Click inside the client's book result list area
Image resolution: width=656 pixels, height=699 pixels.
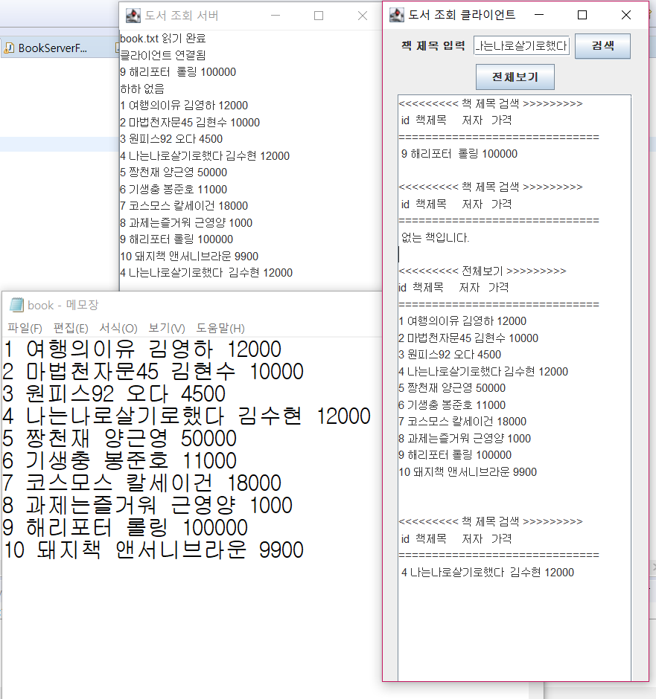[514, 372]
